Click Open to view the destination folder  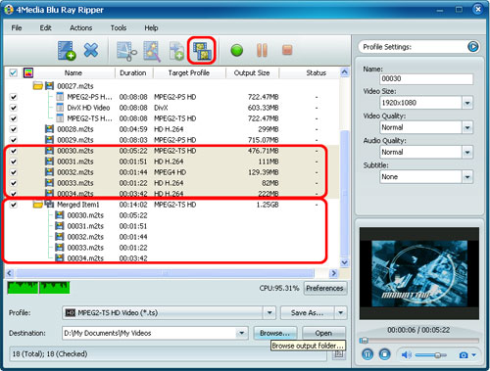coord(323,333)
